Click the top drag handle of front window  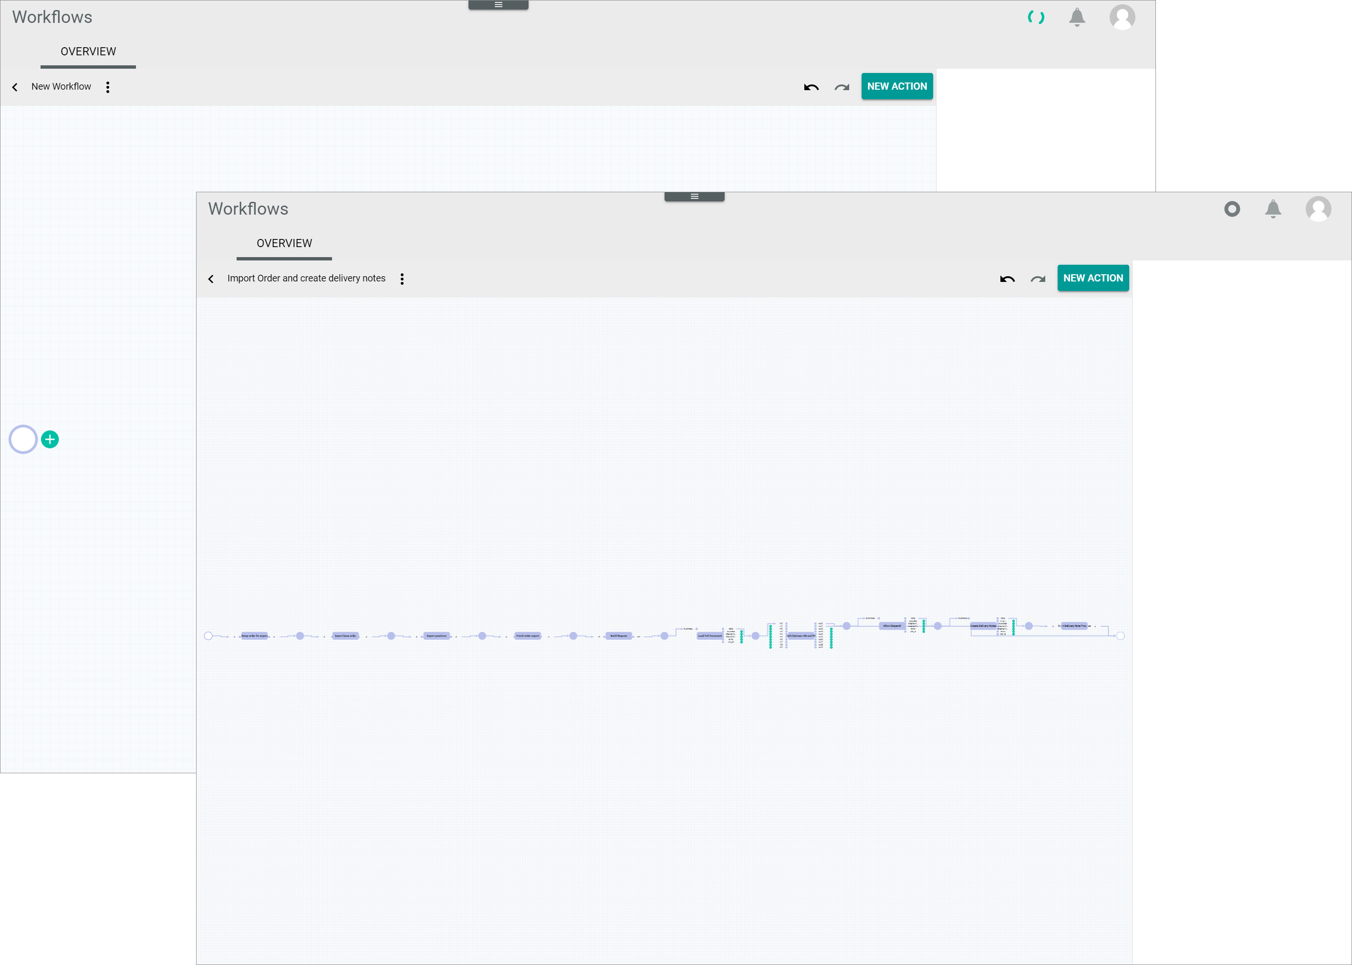point(694,197)
